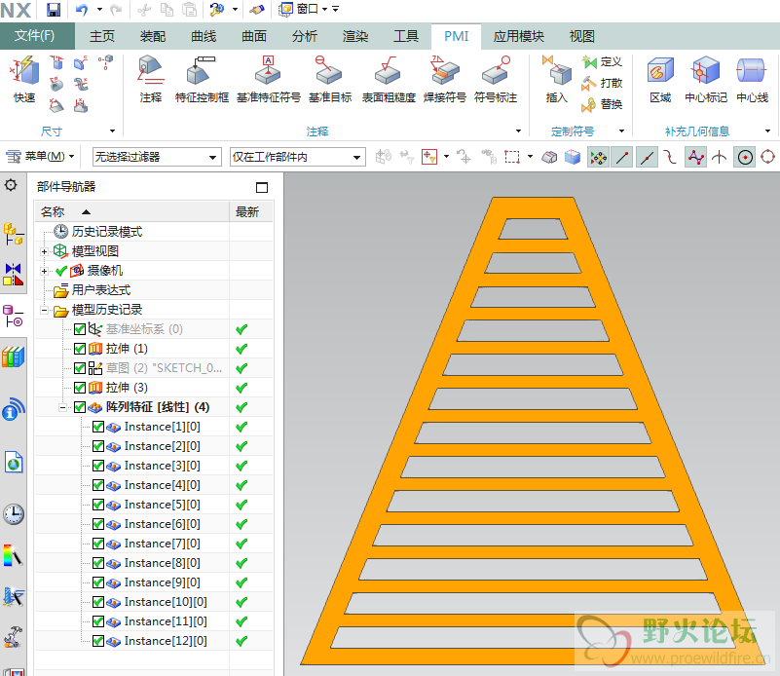Image resolution: width=780 pixels, height=676 pixels.
Task: Click the 最新 column header
Action: tap(251, 212)
